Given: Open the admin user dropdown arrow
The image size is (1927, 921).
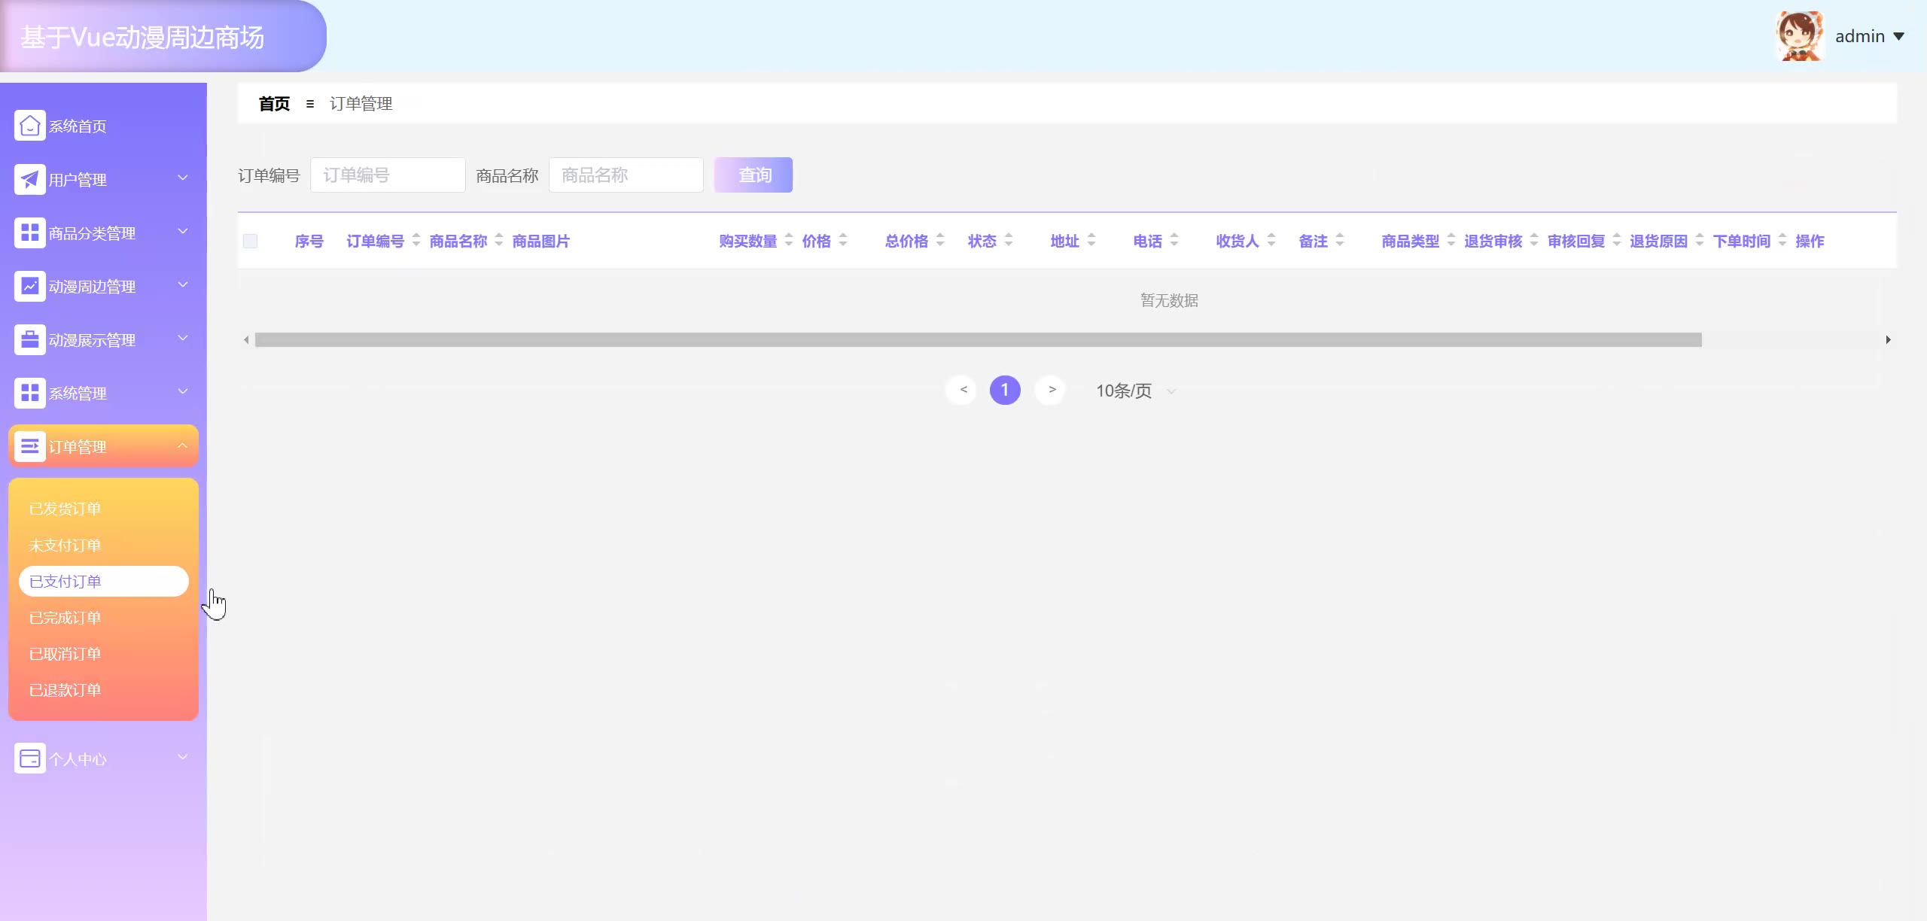Looking at the screenshot, I should 1898,36.
